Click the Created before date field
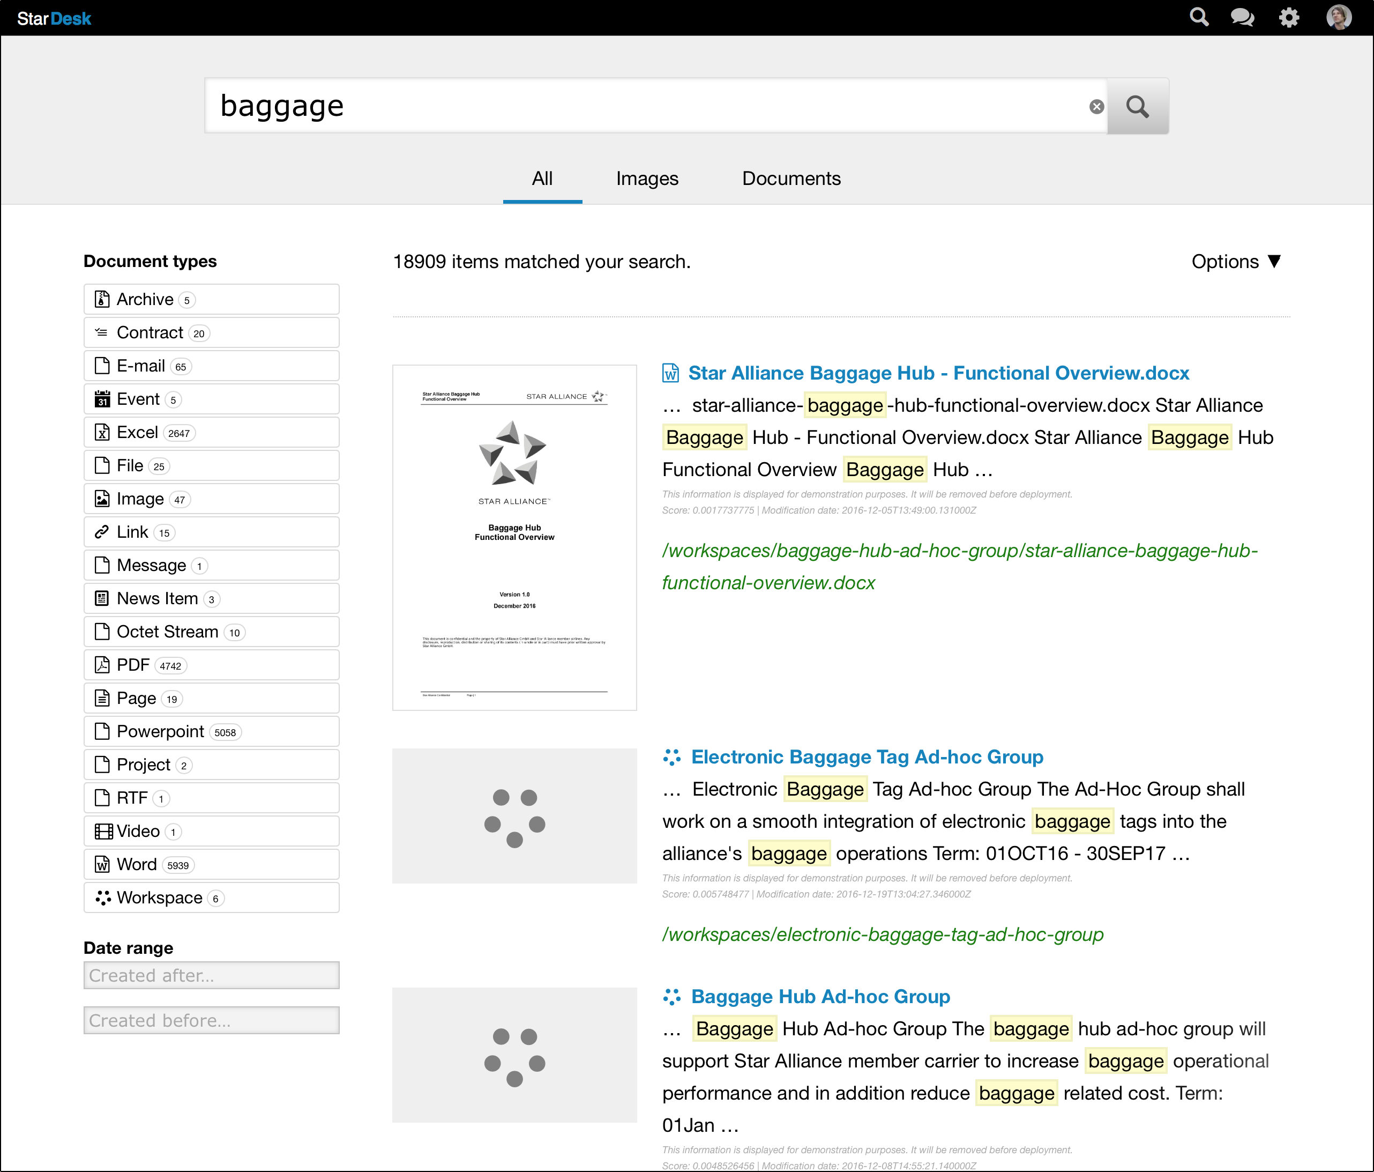 point(211,1020)
